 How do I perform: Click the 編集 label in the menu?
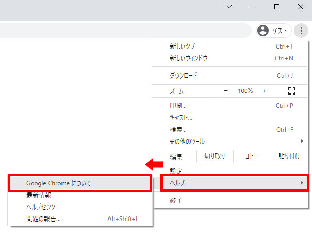[176, 156]
